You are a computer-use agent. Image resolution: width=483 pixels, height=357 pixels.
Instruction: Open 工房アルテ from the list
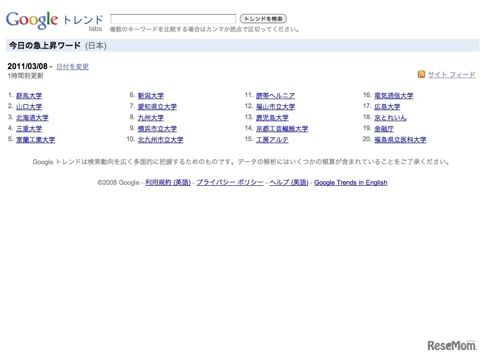(272, 139)
